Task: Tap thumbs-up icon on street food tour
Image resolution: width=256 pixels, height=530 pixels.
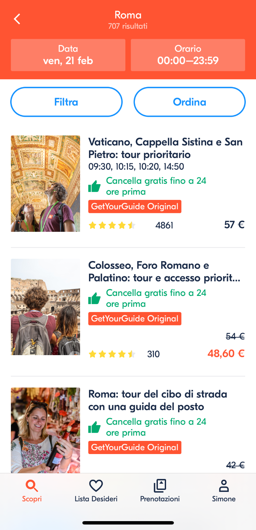Action: point(95,427)
